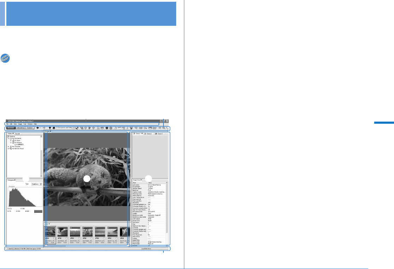394x269 pixels.
Task: Click the Image Data list vertical scrollbar
Action: click(x=167, y=214)
